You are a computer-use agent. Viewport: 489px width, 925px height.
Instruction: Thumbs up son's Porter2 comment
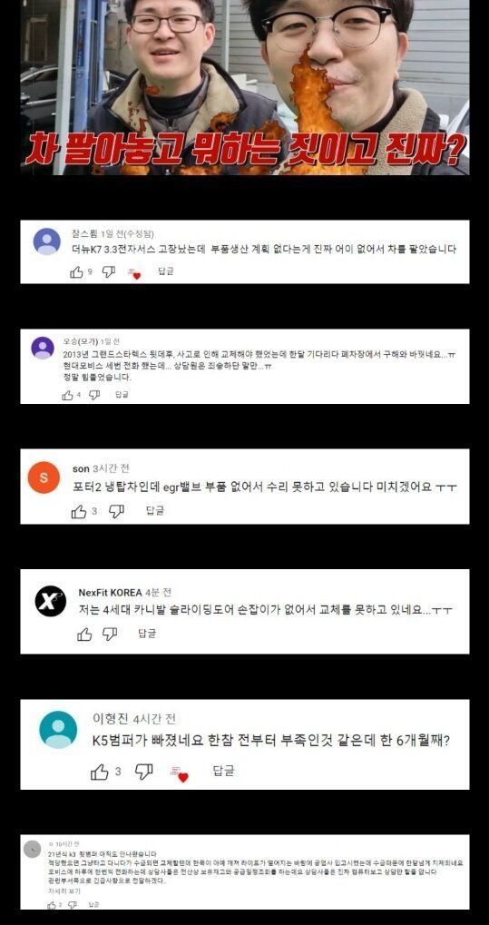tap(78, 511)
